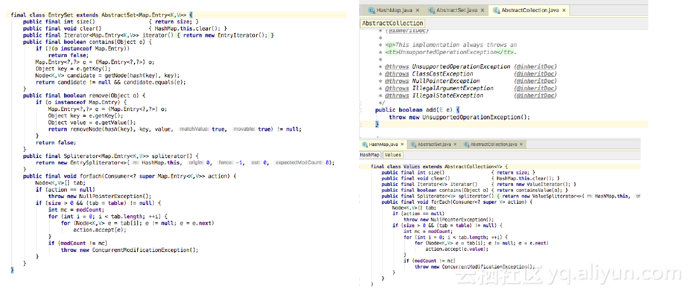Click 'throw new UnsupportedOperationException();' line
The image size is (689, 292).
pyautogui.click(x=460, y=117)
